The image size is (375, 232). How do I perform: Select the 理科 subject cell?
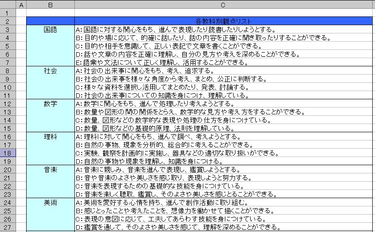pyautogui.click(x=50, y=136)
